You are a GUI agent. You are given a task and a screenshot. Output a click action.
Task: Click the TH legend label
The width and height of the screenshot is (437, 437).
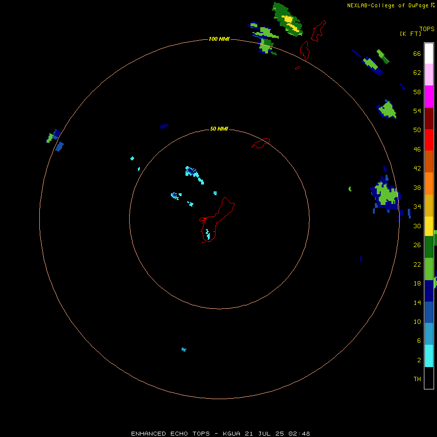click(x=417, y=379)
